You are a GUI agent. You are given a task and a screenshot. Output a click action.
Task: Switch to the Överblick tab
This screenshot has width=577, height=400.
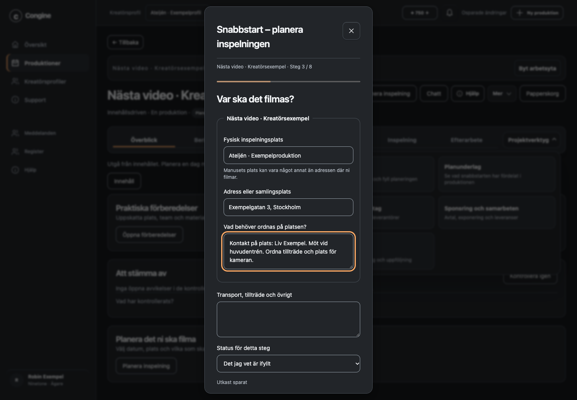pos(144,140)
